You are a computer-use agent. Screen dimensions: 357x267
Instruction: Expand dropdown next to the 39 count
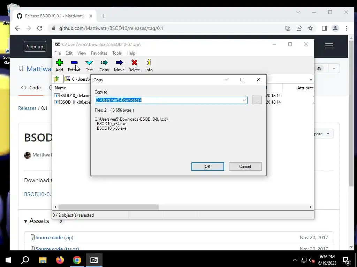334,68
